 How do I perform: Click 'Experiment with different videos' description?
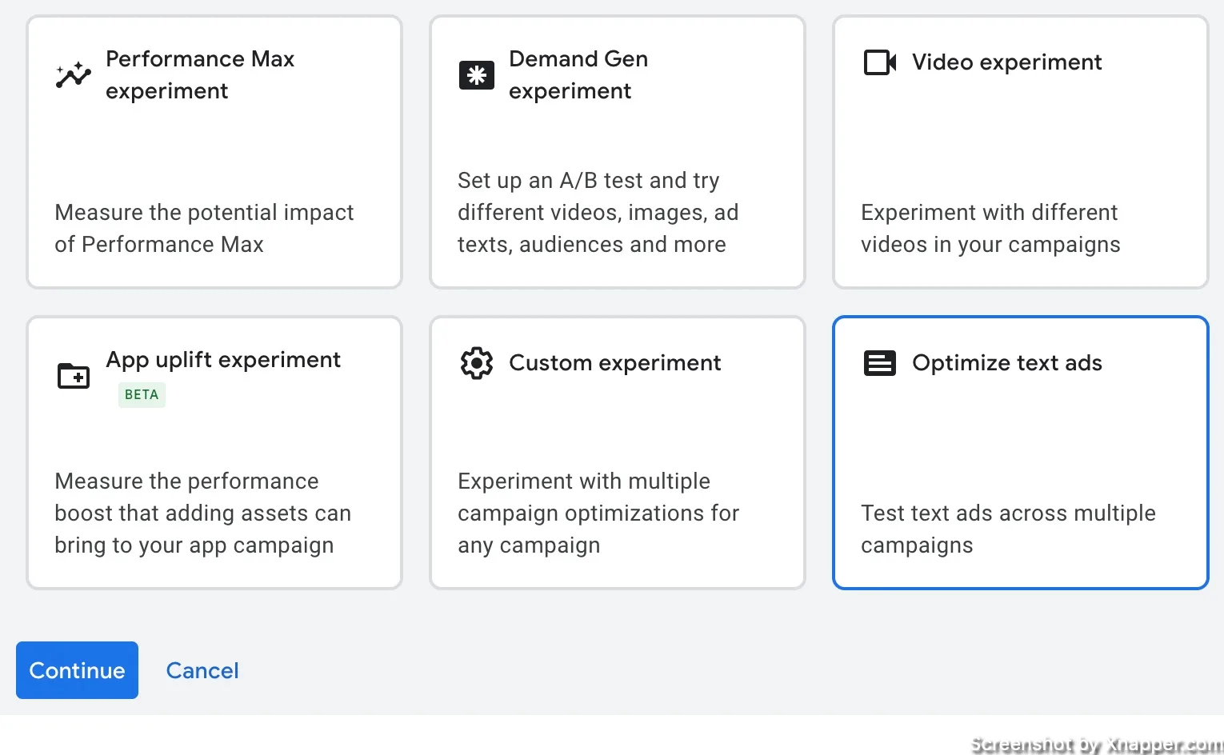990,228
